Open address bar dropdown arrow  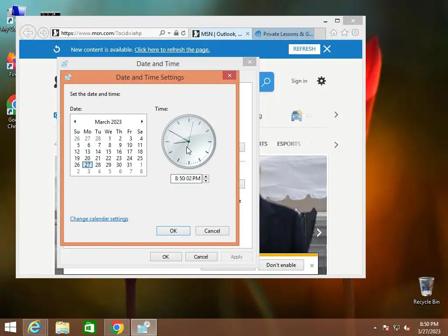point(169,33)
